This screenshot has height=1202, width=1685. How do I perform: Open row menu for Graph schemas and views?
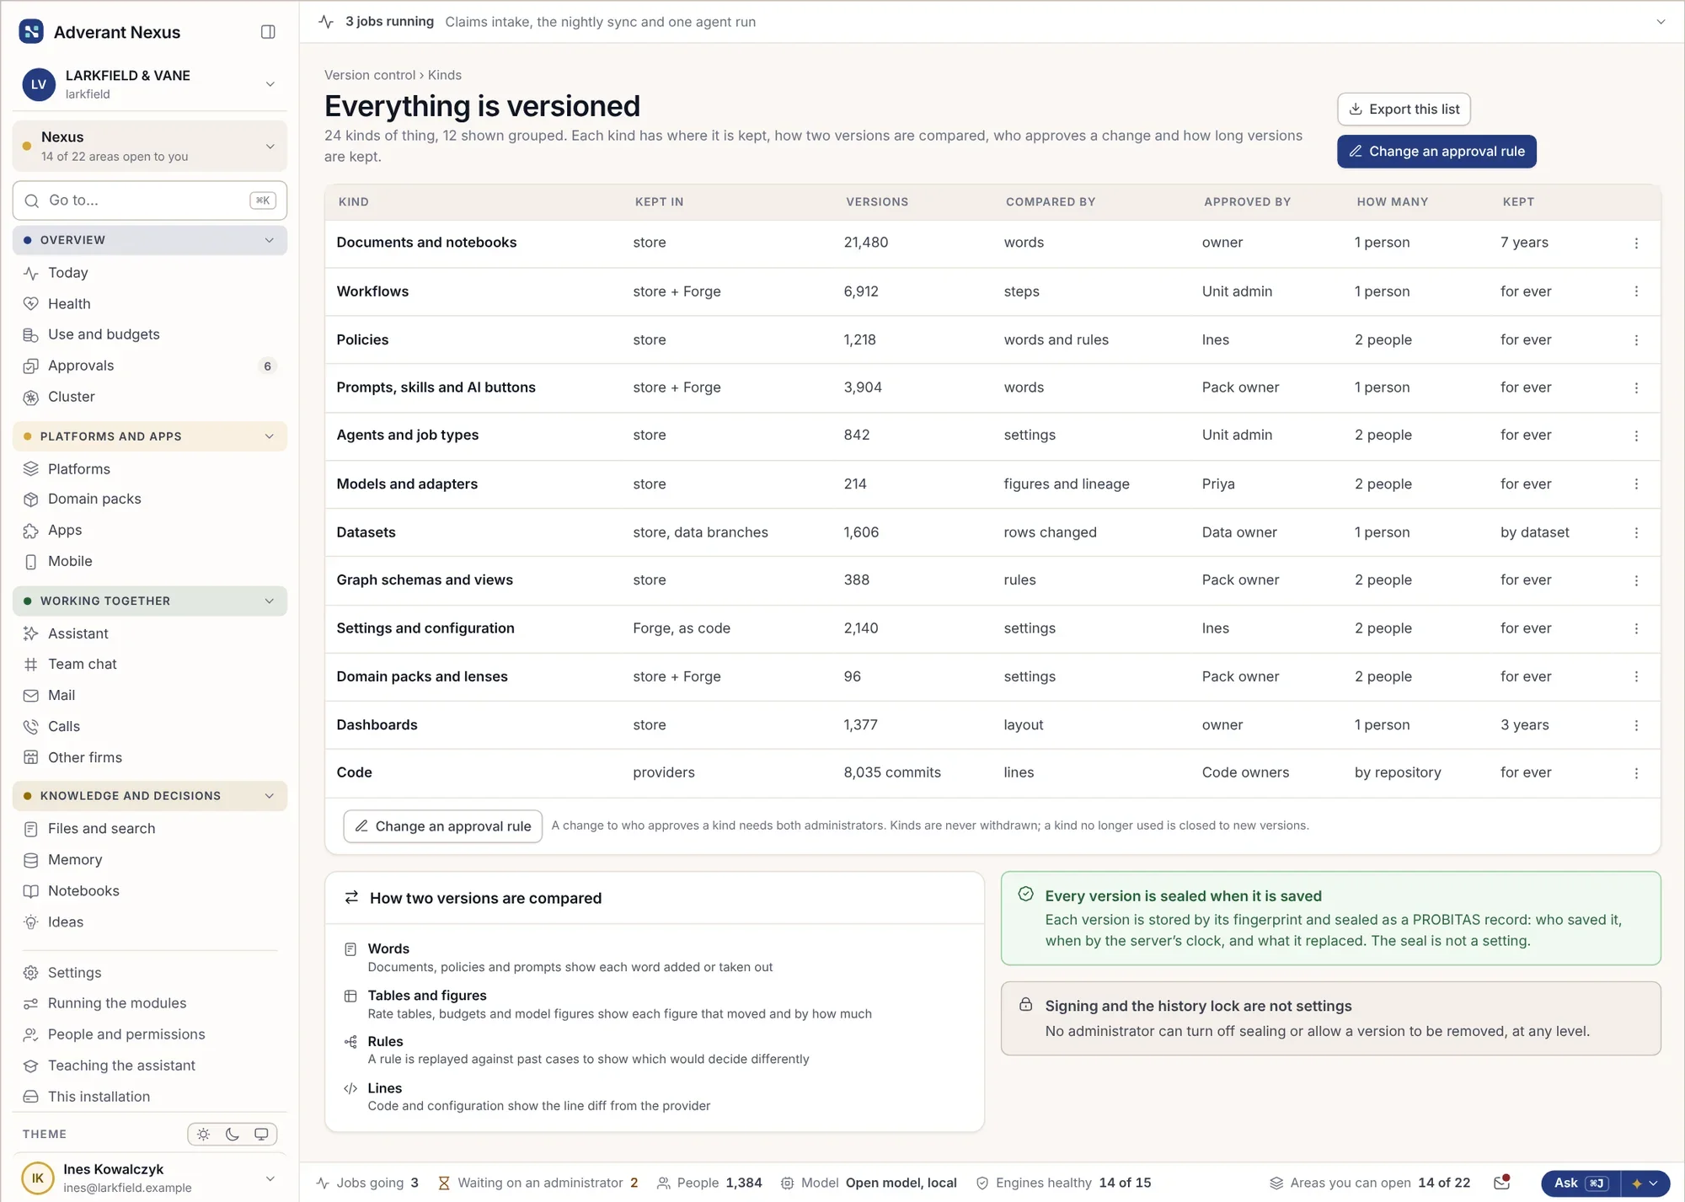pyautogui.click(x=1636, y=580)
